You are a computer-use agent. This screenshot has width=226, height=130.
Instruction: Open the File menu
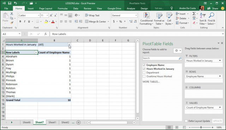[6, 8]
